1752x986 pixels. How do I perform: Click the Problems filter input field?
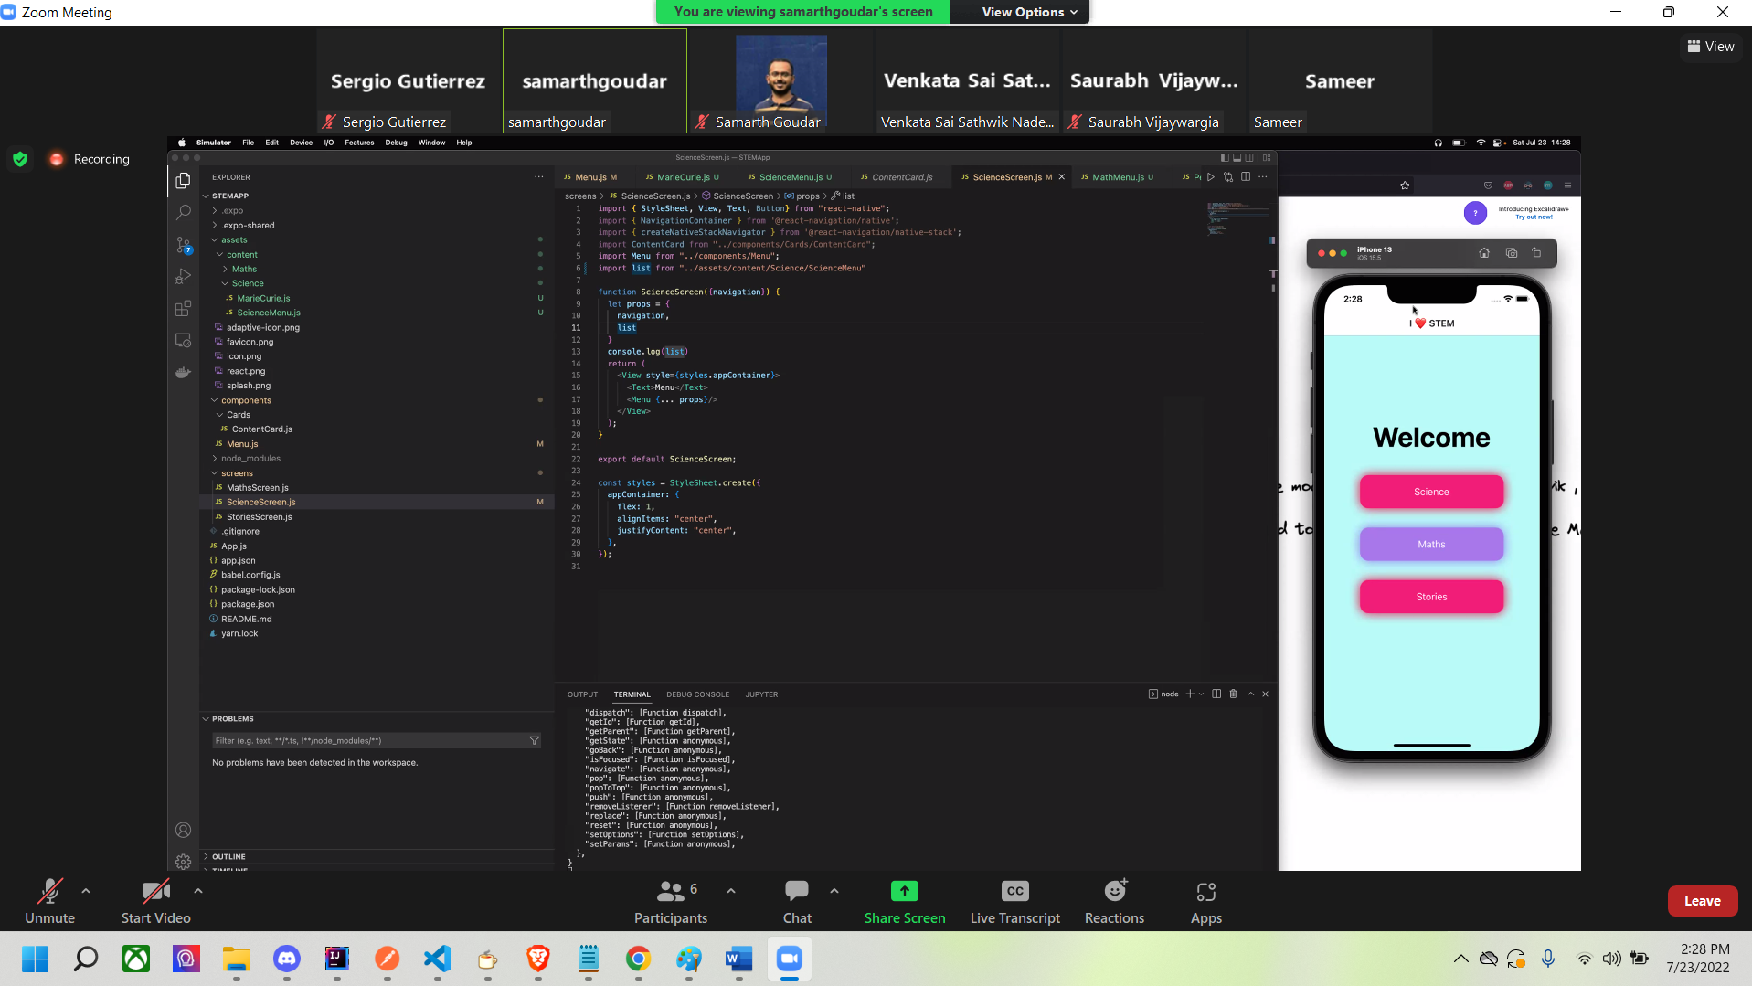[370, 741]
